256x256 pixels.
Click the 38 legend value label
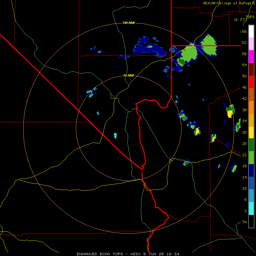pyautogui.click(x=244, y=110)
